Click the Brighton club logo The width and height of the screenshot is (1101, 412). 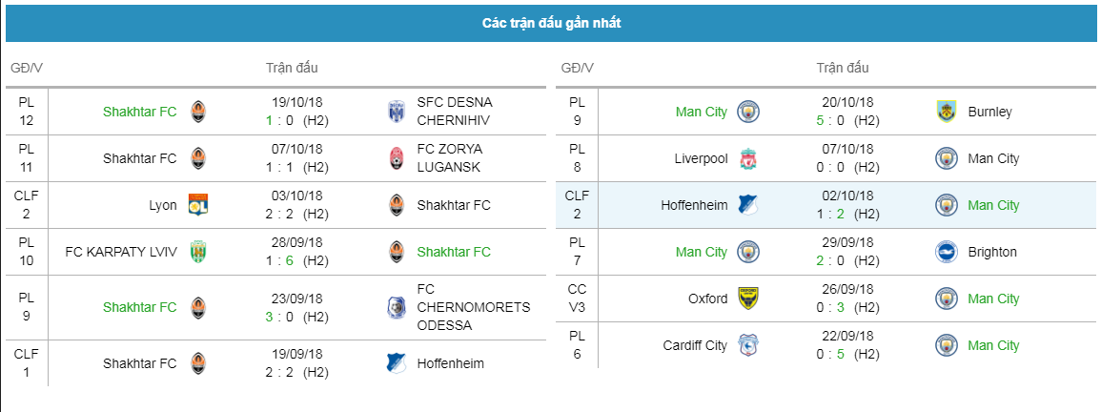(x=948, y=252)
